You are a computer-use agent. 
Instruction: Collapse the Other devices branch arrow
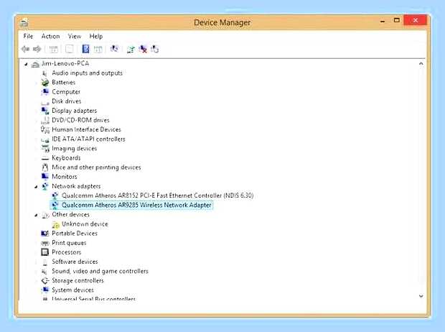pos(36,215)
